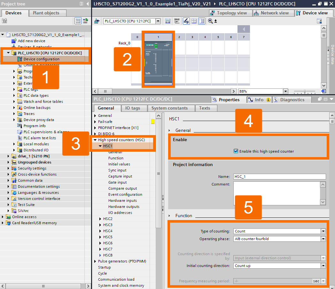Click the split editor layout toolbar icon

click(201, 21)
